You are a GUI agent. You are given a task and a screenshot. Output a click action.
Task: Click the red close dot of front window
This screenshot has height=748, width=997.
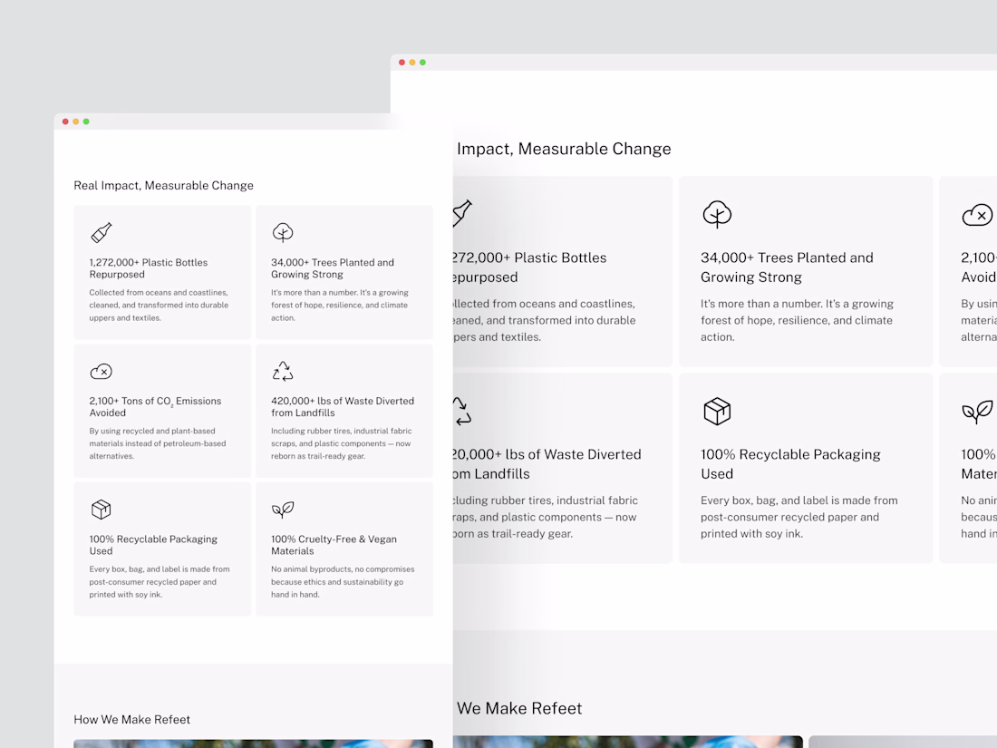click(65, 121)
